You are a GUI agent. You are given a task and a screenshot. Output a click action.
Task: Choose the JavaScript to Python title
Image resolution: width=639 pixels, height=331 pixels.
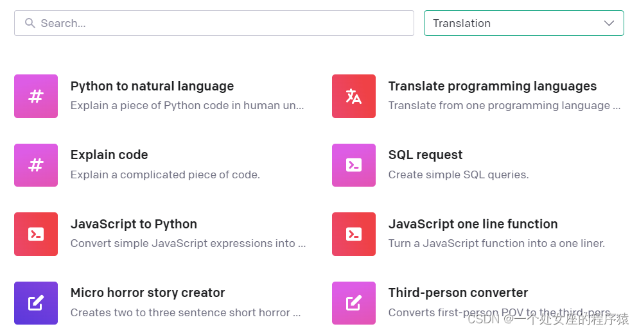pyautogui.click(x=134, y=224)
